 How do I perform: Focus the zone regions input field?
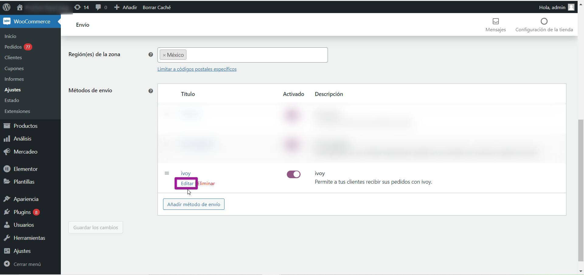(x=242, y=55)
